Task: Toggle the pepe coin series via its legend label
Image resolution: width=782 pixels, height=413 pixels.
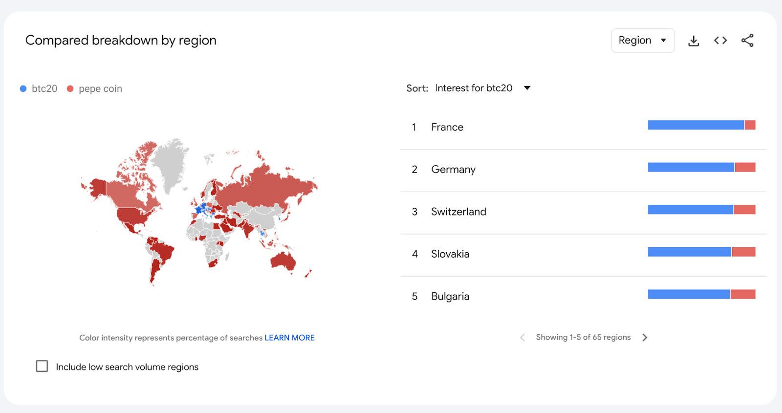Action: 101,88
